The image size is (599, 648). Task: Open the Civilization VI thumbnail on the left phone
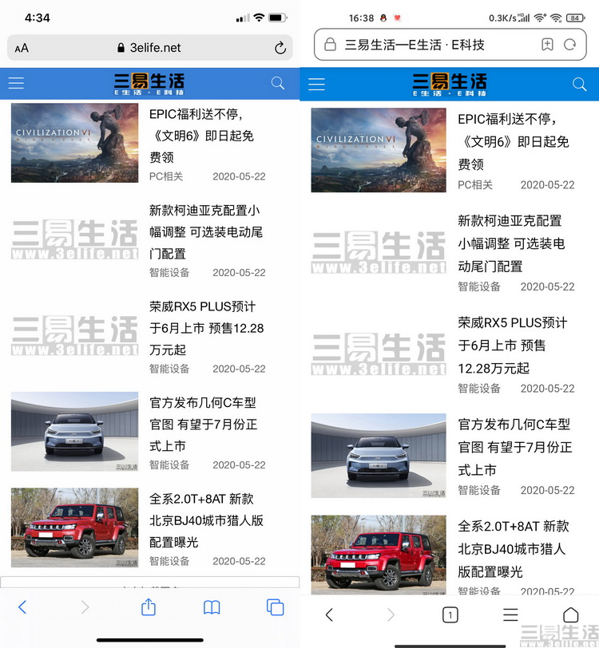tap(75, 143)
